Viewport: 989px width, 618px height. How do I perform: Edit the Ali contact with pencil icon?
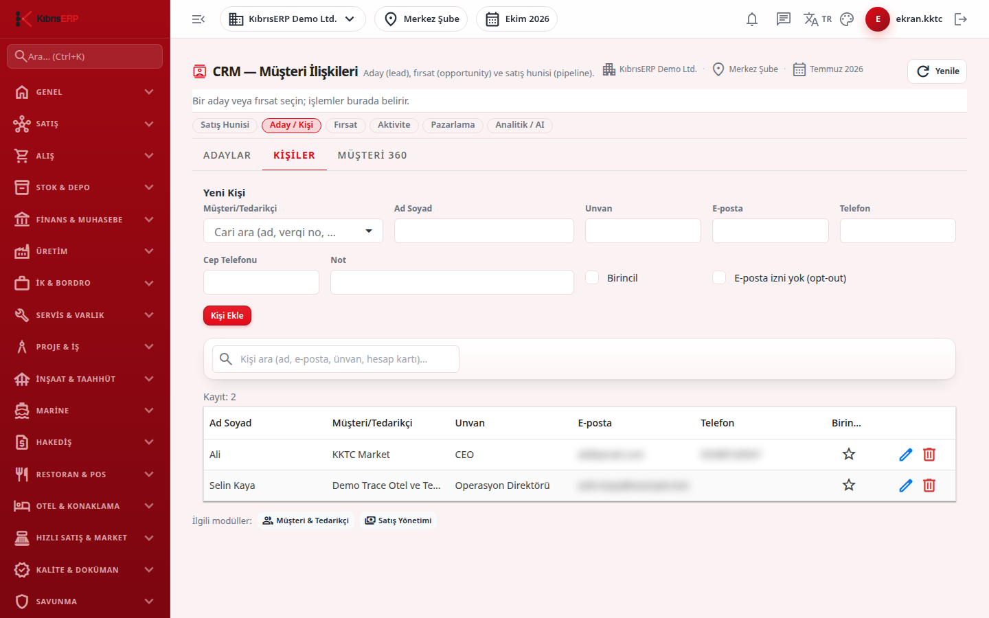(906, 455)
